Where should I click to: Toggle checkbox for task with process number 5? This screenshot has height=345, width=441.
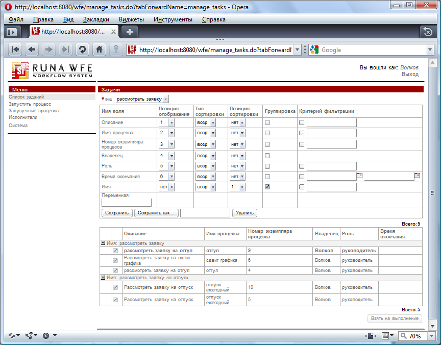click(115, 300)
